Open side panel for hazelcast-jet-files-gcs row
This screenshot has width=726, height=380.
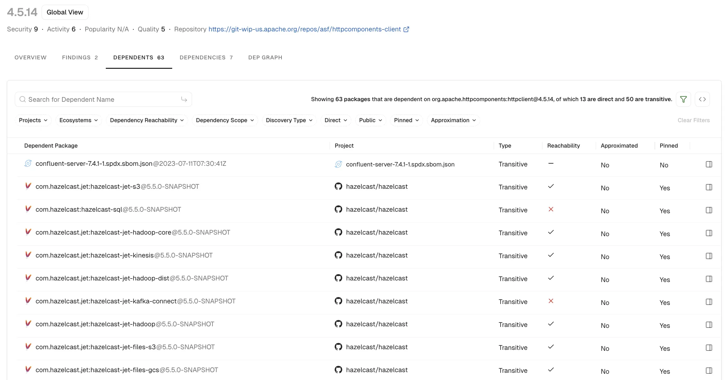tap(709, 371)
